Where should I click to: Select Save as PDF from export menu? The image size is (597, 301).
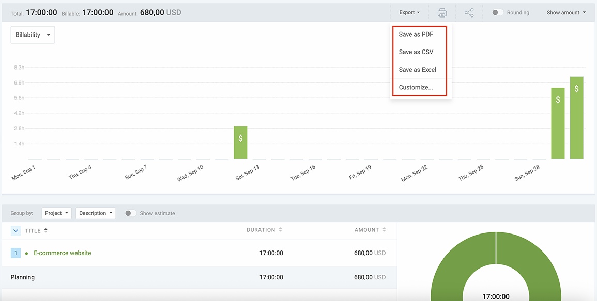point(417,34)
